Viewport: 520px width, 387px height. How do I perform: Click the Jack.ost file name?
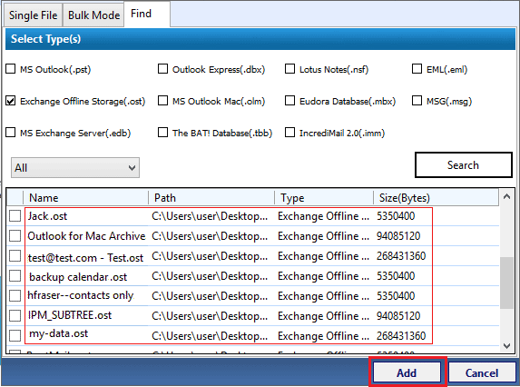coord(47,216)
